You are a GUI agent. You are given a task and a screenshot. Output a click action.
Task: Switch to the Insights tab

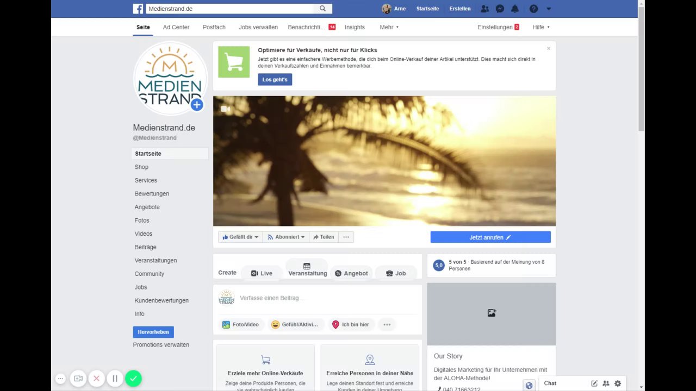point(355,27)
